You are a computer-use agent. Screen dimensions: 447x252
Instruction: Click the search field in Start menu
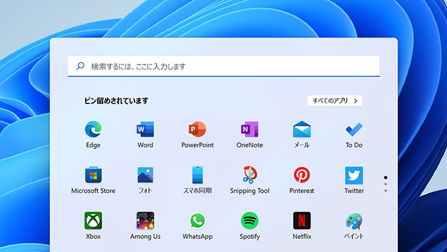(224, 66)
